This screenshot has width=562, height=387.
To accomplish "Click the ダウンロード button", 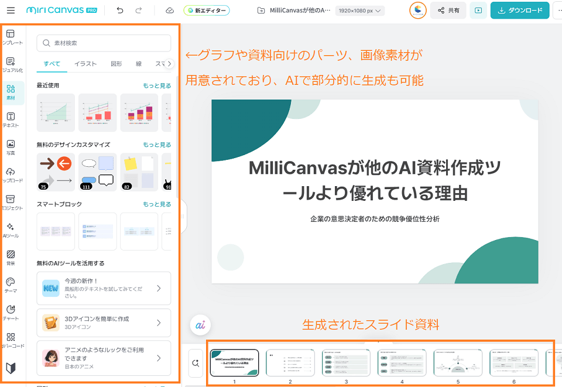I will (x=520, y=11).
